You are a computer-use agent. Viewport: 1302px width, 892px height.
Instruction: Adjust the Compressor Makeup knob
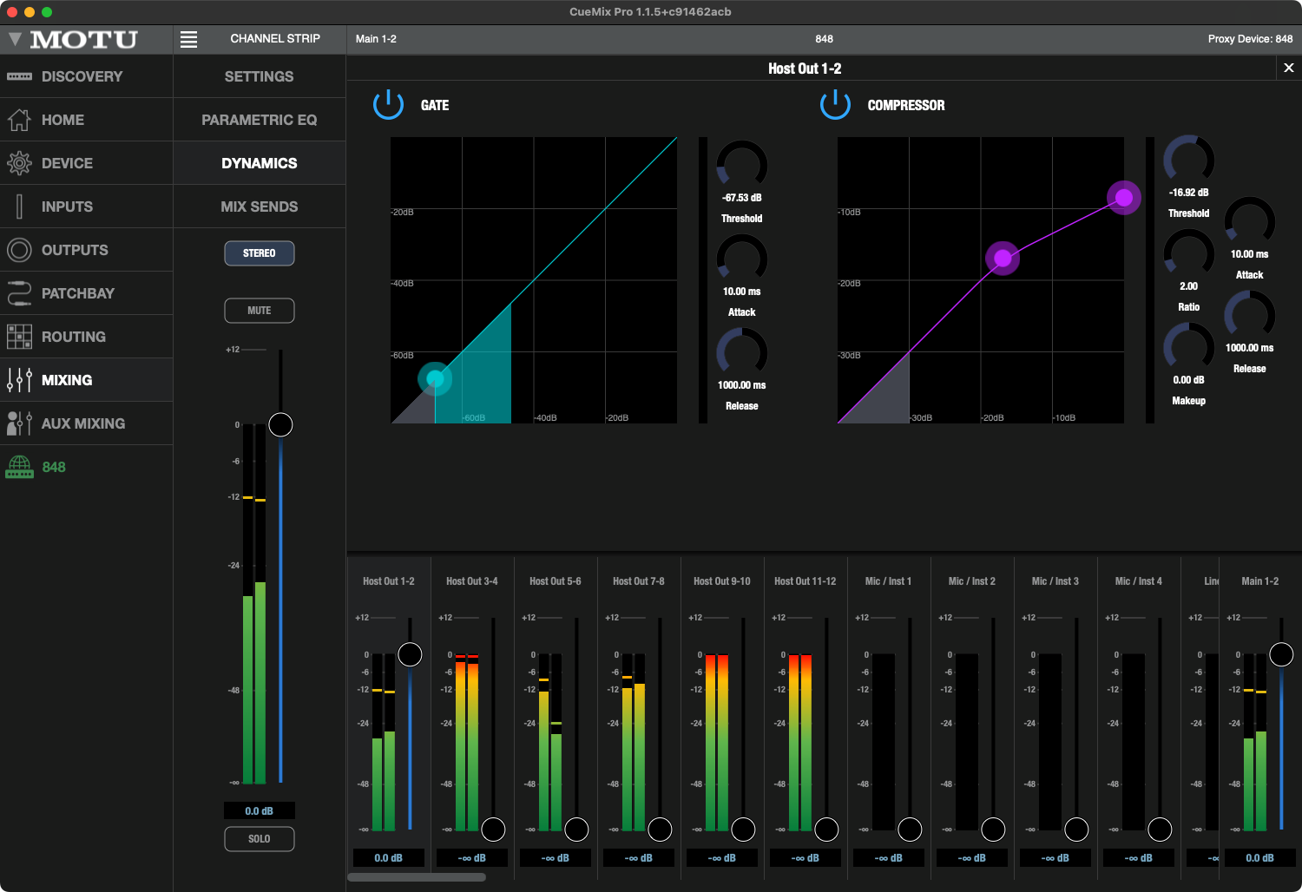1189,347
